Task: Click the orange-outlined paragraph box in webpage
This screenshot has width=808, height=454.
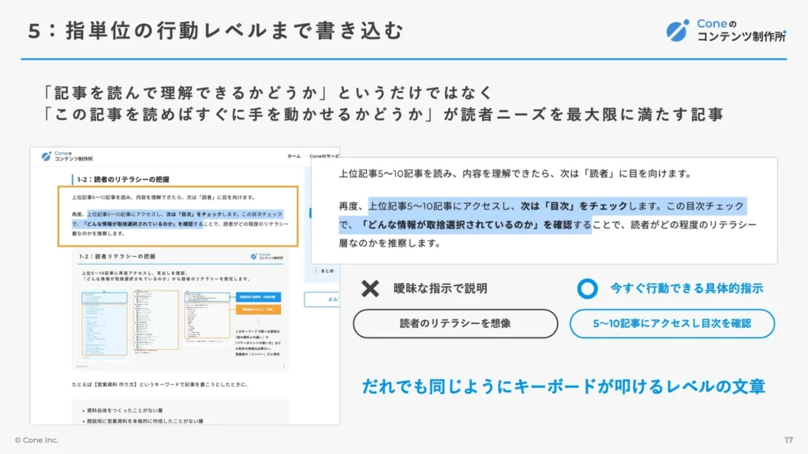Action: [178, 216]
